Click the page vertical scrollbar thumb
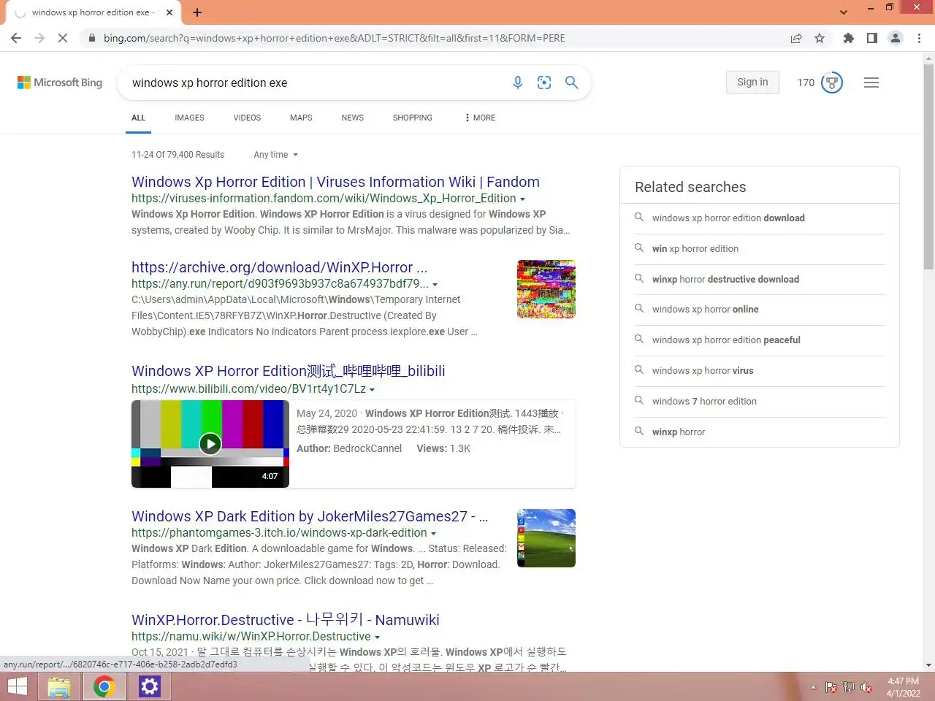Screen dimensions: 935x701 (x=928, y=166)
